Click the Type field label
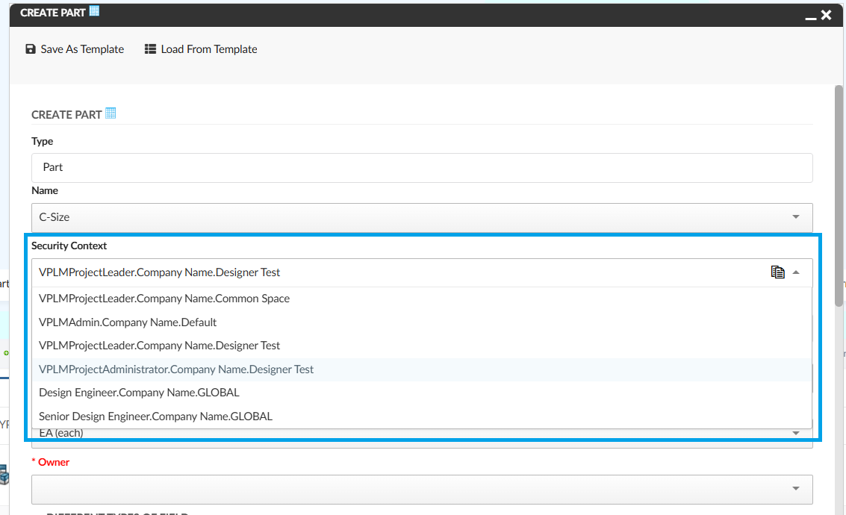Screen dimensions: 846x515 coord(42,141)
